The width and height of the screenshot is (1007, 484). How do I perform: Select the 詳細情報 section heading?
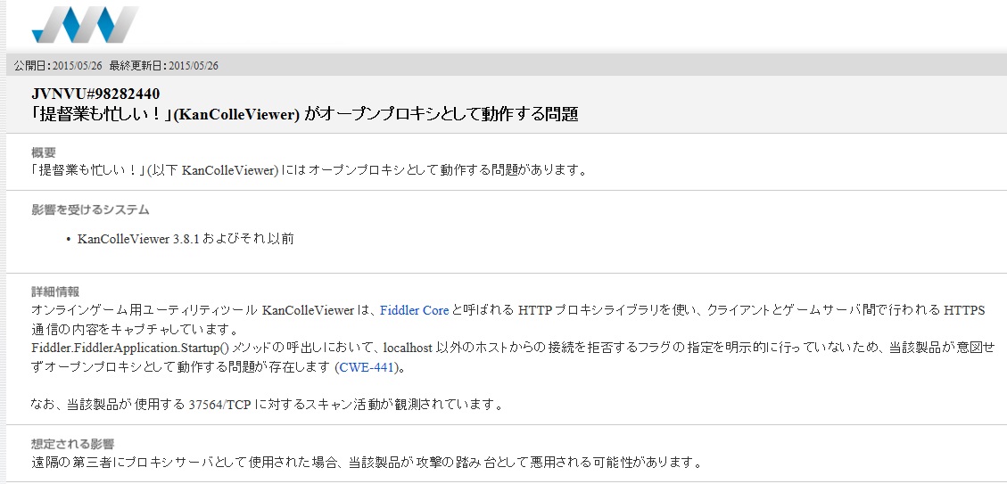[x=55, y=291]
